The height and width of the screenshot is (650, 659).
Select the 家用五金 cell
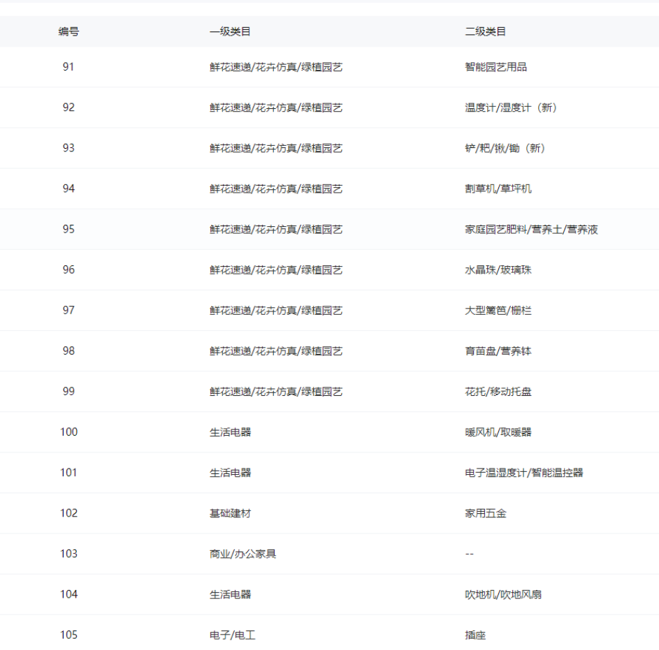click(486, 513)
